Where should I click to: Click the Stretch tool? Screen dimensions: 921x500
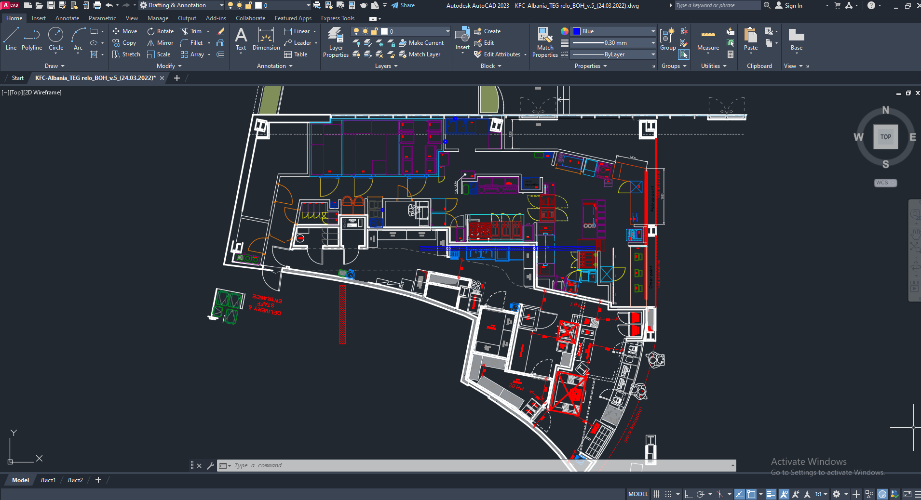point(126,54)
